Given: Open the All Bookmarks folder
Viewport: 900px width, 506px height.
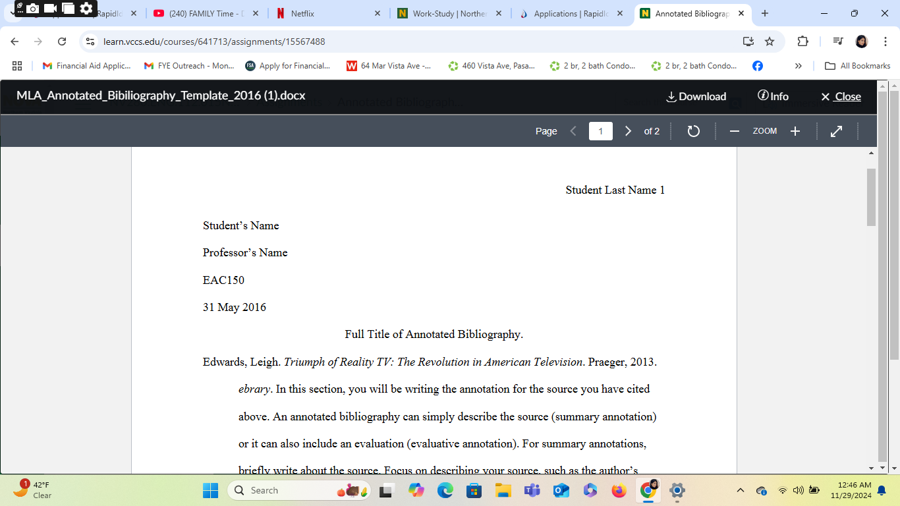Looking at the screenshot, I should (x=857, y=65).
